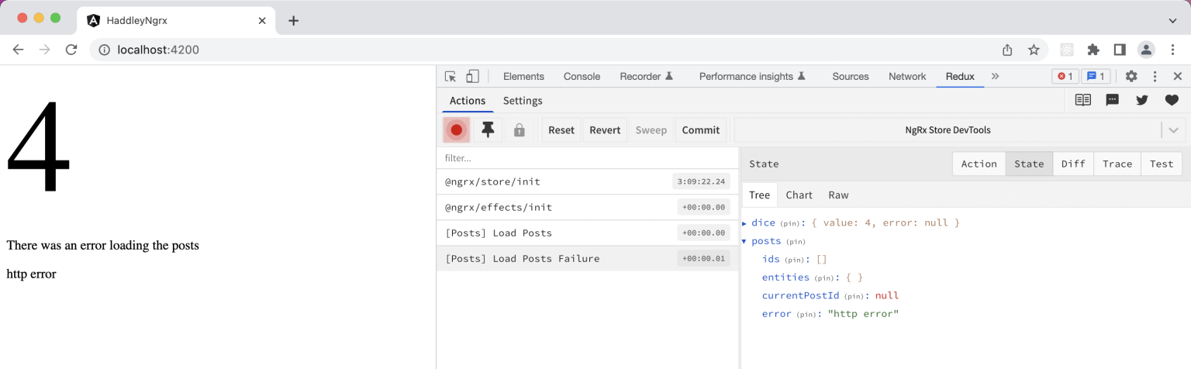Click the Commit button

701,130
